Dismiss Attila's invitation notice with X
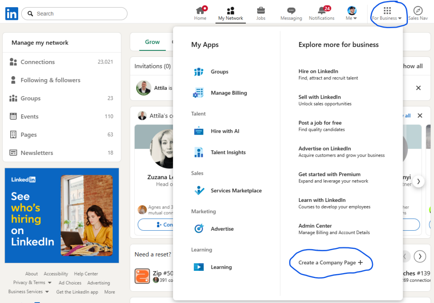434x303 pixels. (418, 88)
